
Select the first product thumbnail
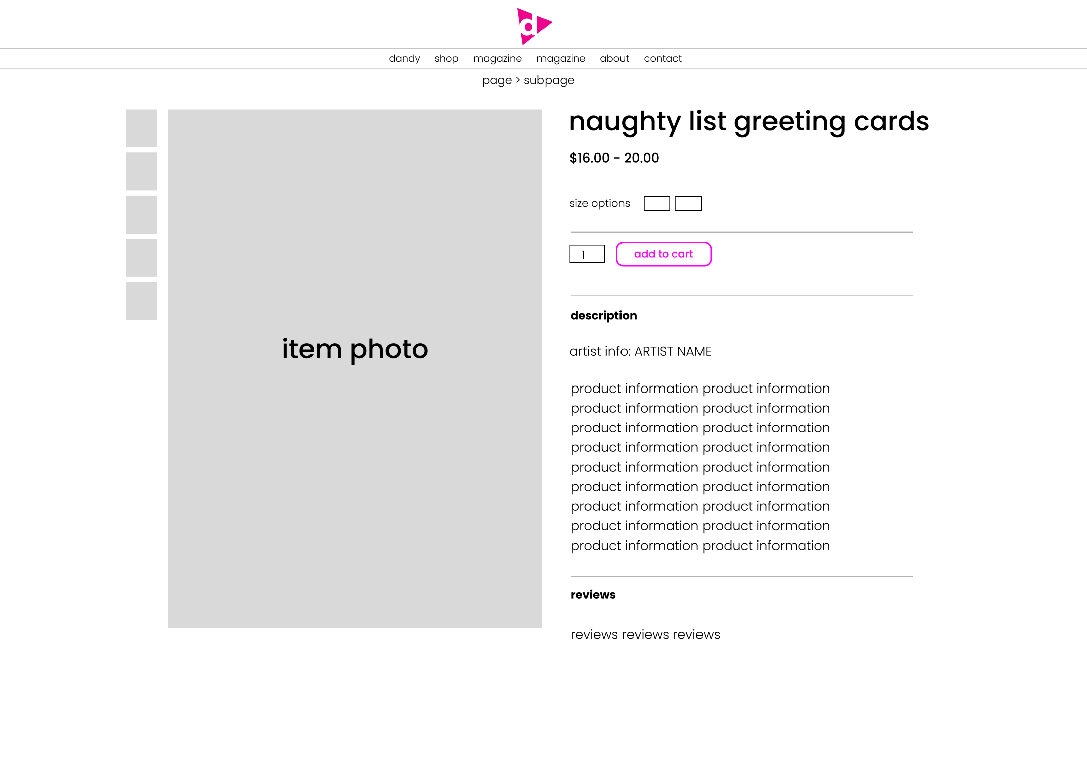tap(141, 128)
